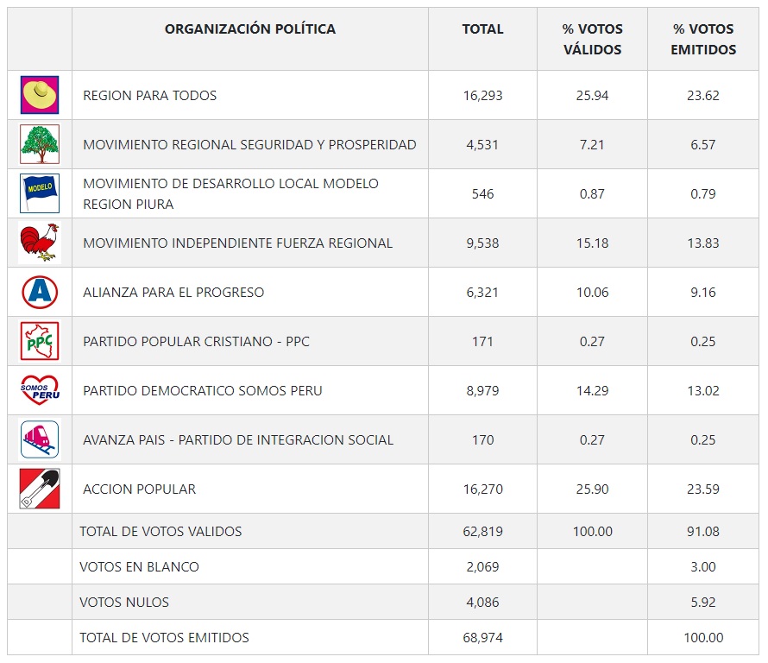Screen dimensions: 768x663
Task: Click the Total de Votos Emitidos value 68,974
Action: [482, 638]
